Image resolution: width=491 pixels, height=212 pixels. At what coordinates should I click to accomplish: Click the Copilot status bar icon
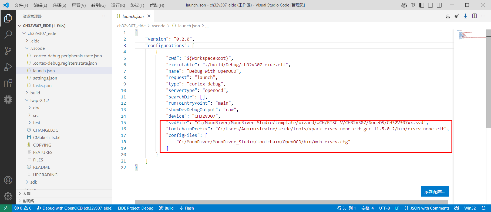[x=457, y=208]
